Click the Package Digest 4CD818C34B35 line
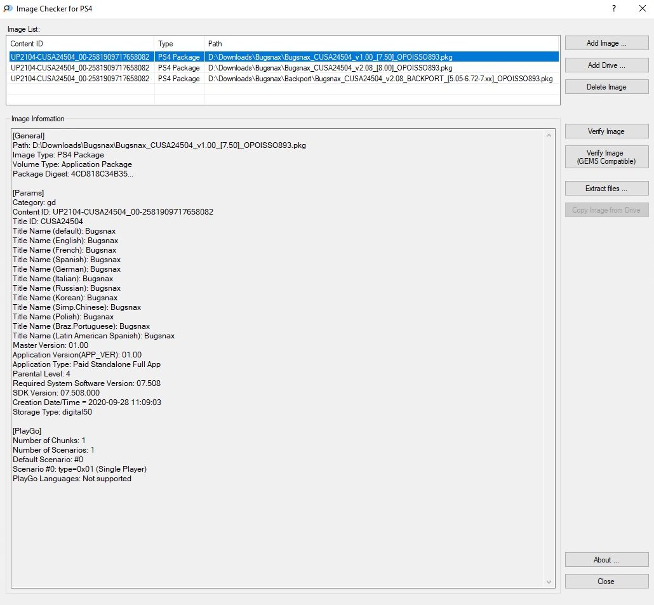The height and width of the screenshot is (605, 654). point(73,174)
